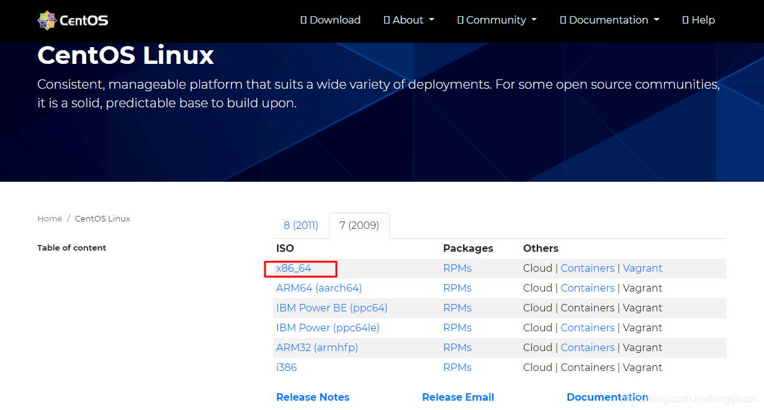Expand the About dropdown menu
Viewport: 764px width, 410px height.
coord(409,20)
